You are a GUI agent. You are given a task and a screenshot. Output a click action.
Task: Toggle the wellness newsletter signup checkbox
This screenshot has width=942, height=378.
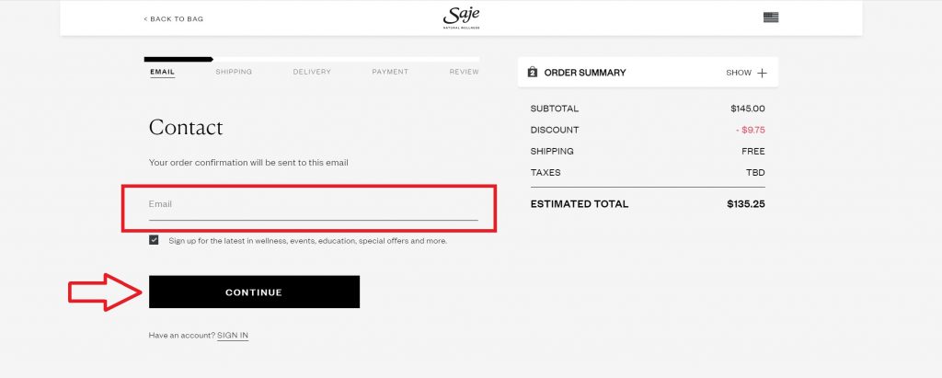pos(154,240)
